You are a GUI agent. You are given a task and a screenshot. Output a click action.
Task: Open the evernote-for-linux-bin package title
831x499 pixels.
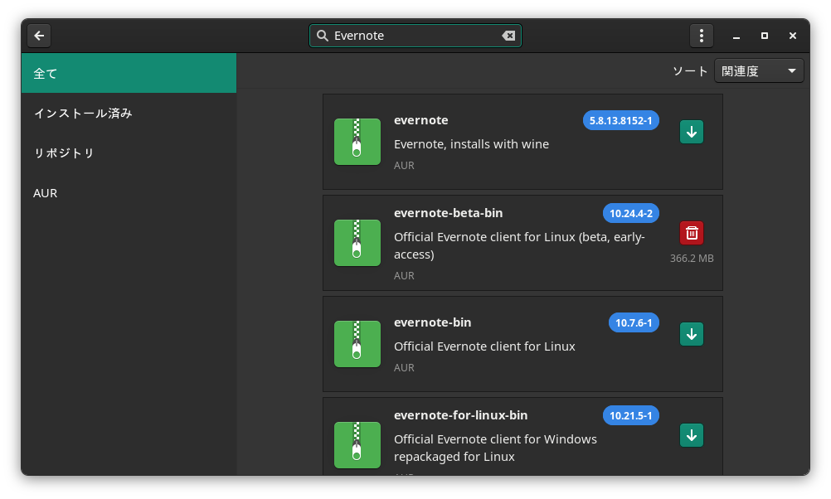pos(460,415)
